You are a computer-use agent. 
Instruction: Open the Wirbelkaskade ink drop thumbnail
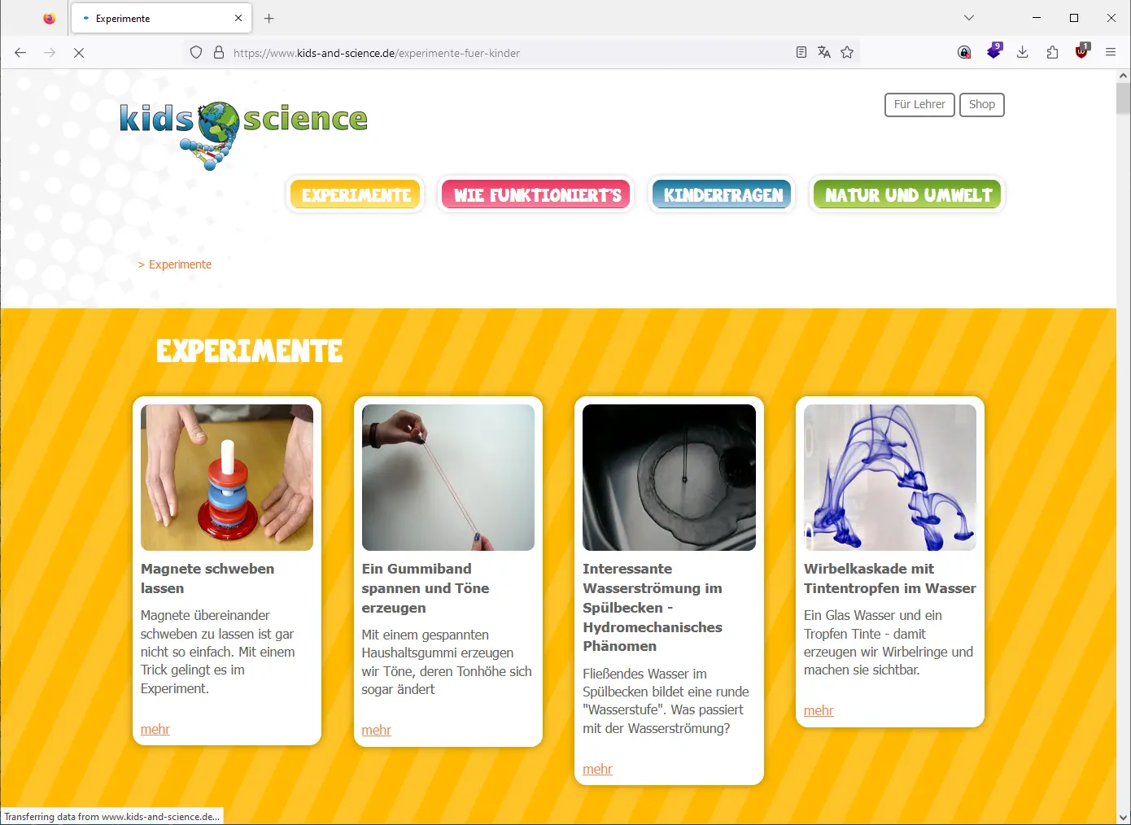tap(889, 478)
